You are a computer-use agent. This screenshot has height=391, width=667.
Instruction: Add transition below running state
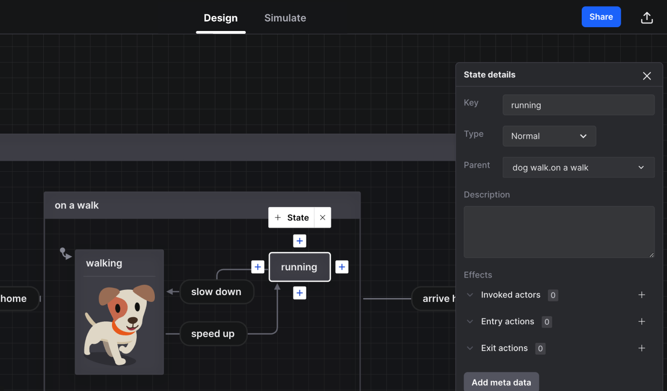click(x=300, y=293)
